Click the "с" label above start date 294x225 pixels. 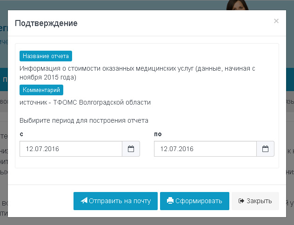22,134
